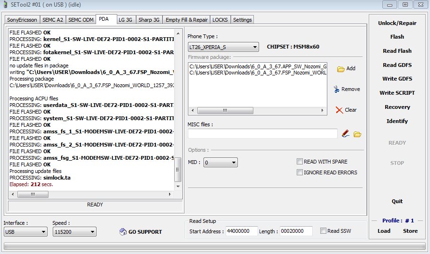
Task: Switch to the Sharp 3G tab
Action: point(149,20)
